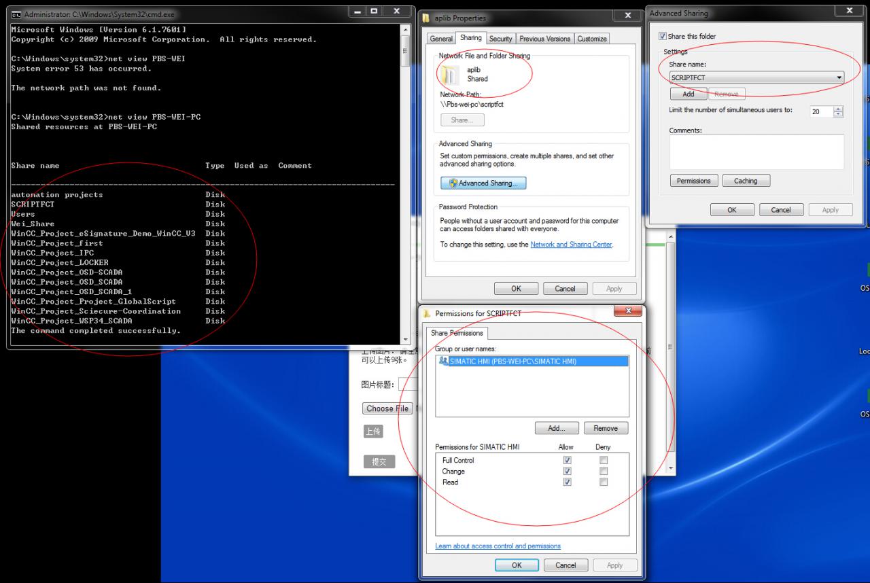Switch to the Sharing tab
This screenshot has width=870, height=583.
click(x=470, y=38)
